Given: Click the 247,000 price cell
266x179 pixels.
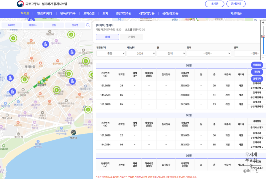Looking at the screenshot, I should point(185,104).
